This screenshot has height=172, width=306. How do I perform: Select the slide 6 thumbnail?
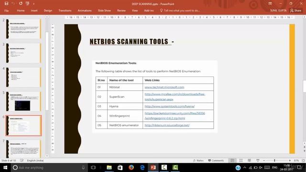pos(23,126)
